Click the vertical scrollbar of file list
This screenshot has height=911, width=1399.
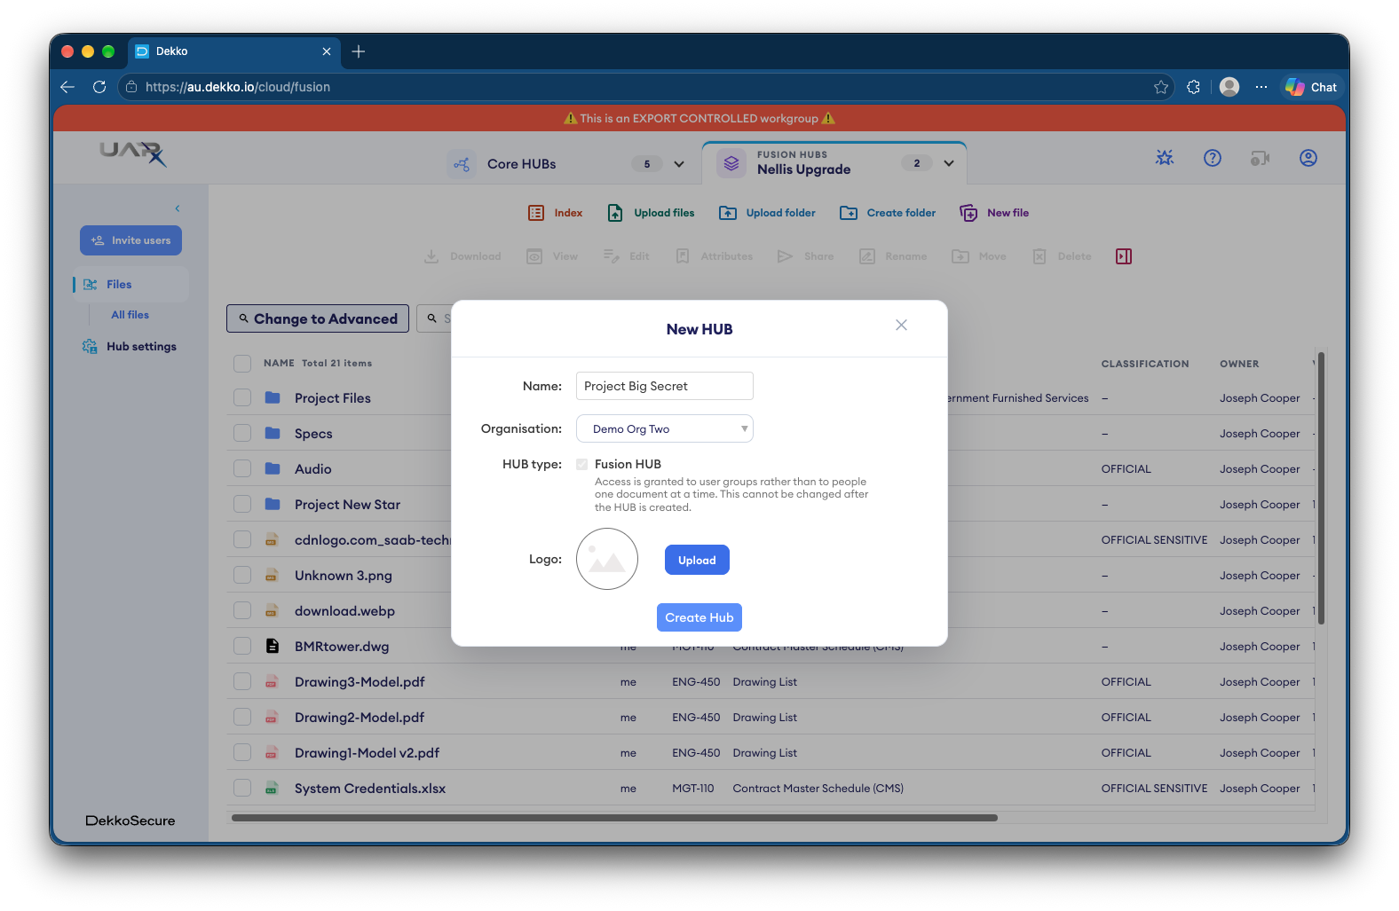click(1321, 488)
